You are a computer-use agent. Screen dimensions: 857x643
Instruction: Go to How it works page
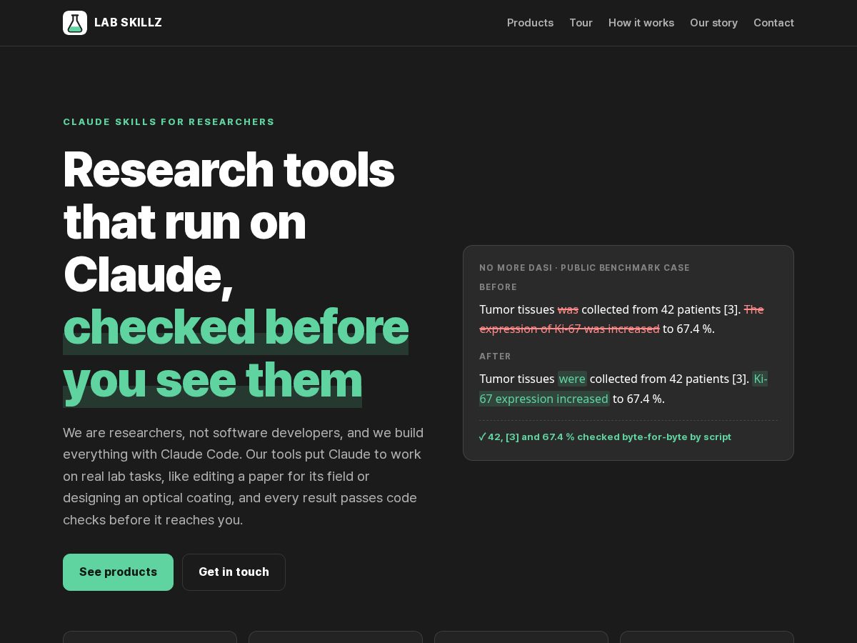[x=641, y=23]
